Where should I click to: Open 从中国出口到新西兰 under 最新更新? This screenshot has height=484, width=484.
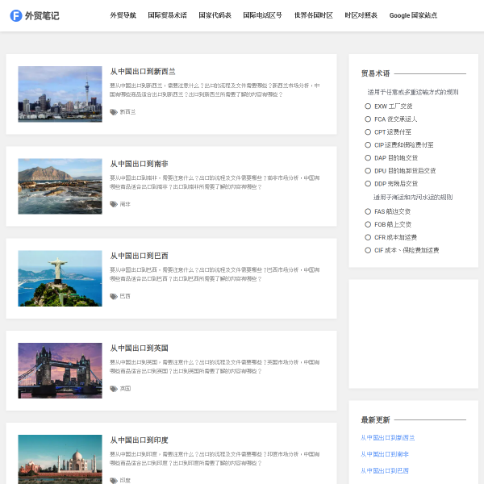click(x=388, y=438)
